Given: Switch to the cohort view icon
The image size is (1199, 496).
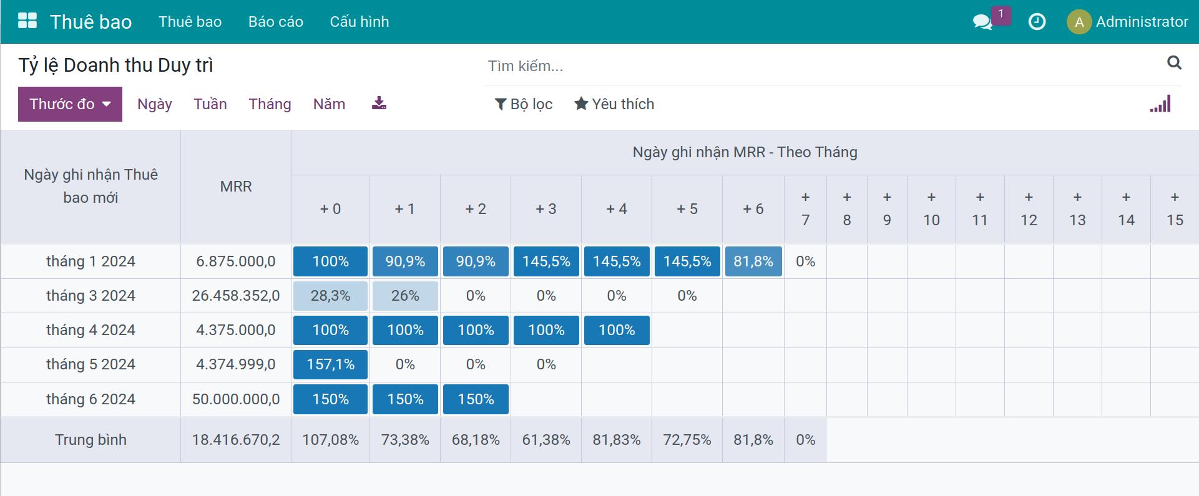Looking at the screenshot, I should (x=1160, y=104).
